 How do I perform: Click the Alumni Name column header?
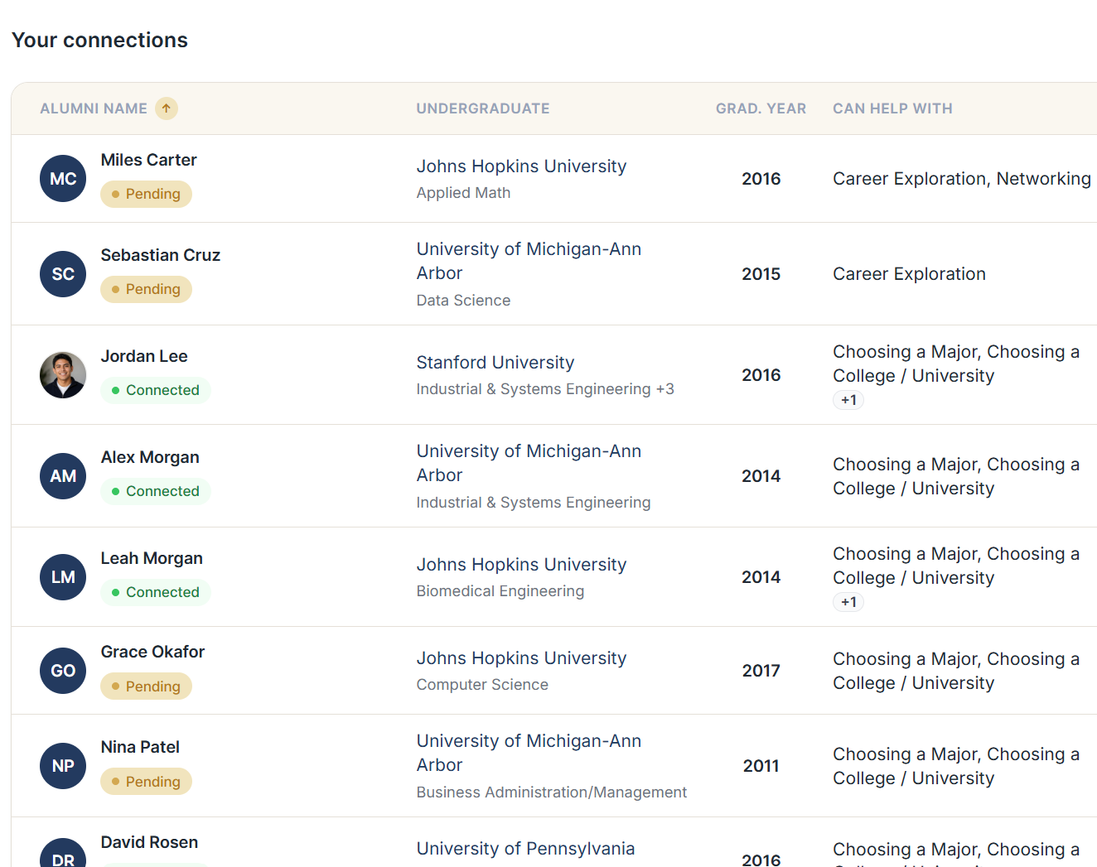(94, 108)
